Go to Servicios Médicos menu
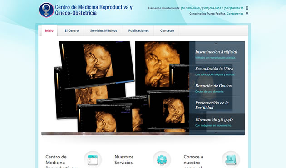 [104, 30]
